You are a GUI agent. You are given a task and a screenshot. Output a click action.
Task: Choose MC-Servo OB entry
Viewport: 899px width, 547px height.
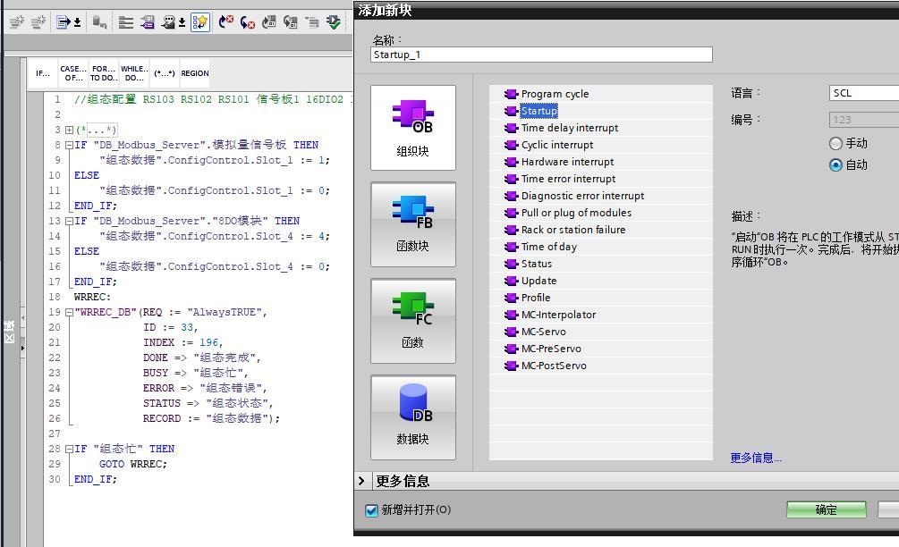tap(601, 332)
